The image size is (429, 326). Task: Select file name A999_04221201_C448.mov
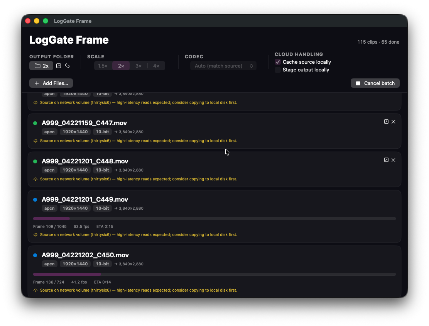click(85, 161)
